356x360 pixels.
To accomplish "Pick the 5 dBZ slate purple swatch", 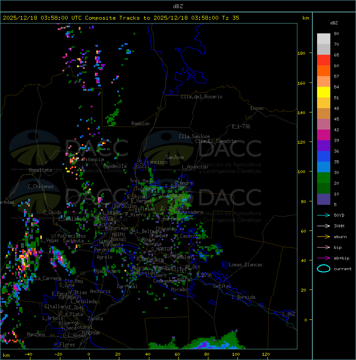I will pos(323,199).
